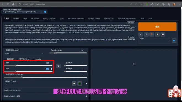
Task: Go back in the browser
Action: pyautogui.click(x=3, y=4)
